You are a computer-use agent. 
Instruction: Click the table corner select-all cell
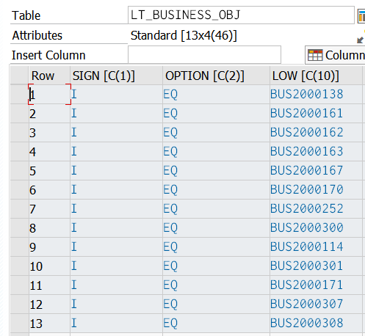point(20,76)
